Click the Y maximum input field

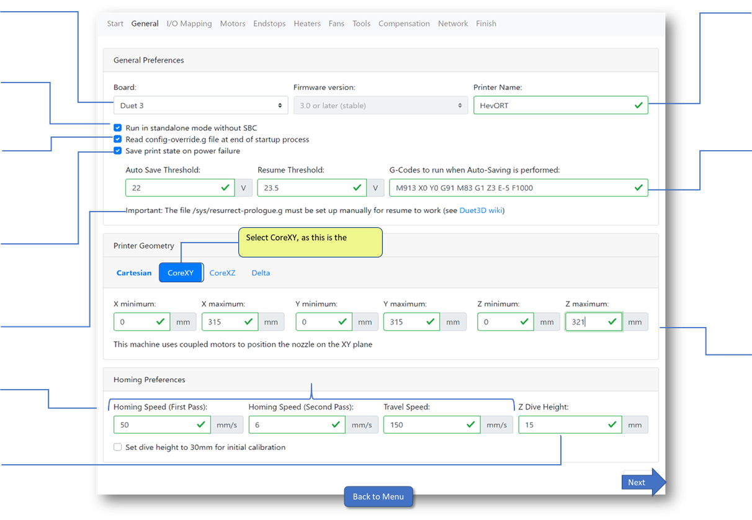click(x=412, y=322)
